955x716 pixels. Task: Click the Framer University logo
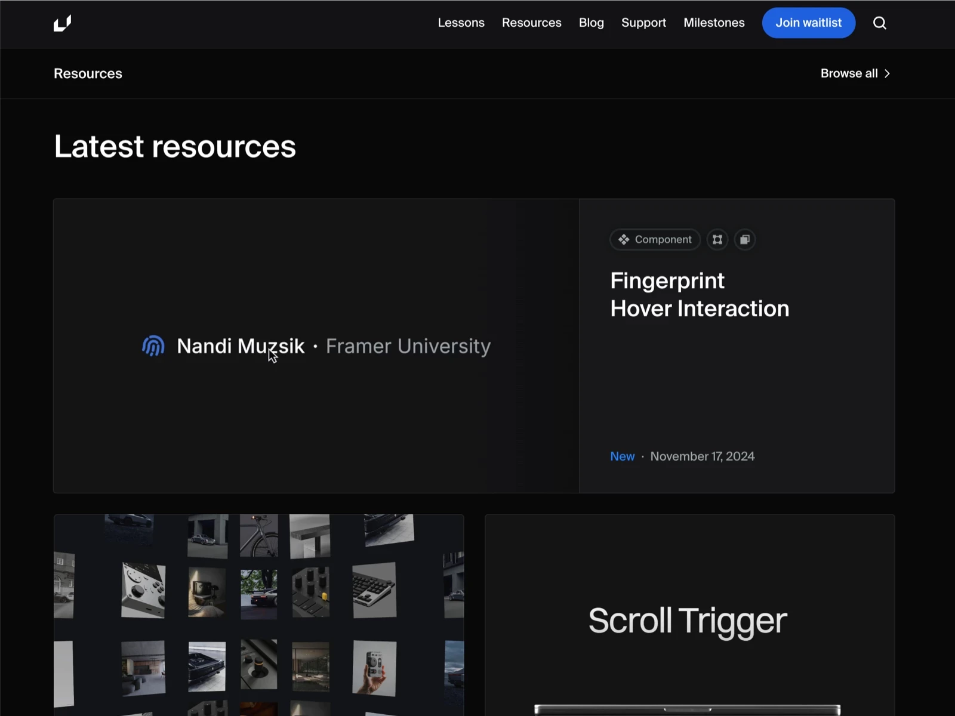[x=63, y=24]
